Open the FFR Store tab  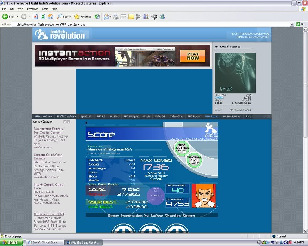pyautogui.click(x=212, y=117)
